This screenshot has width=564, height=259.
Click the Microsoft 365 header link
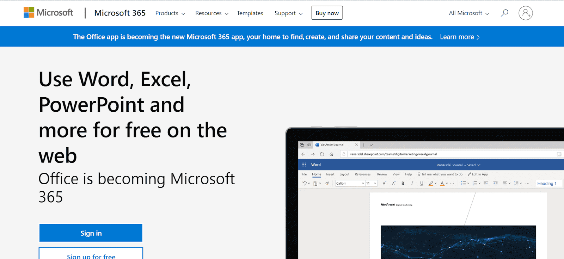click(120, 13)
